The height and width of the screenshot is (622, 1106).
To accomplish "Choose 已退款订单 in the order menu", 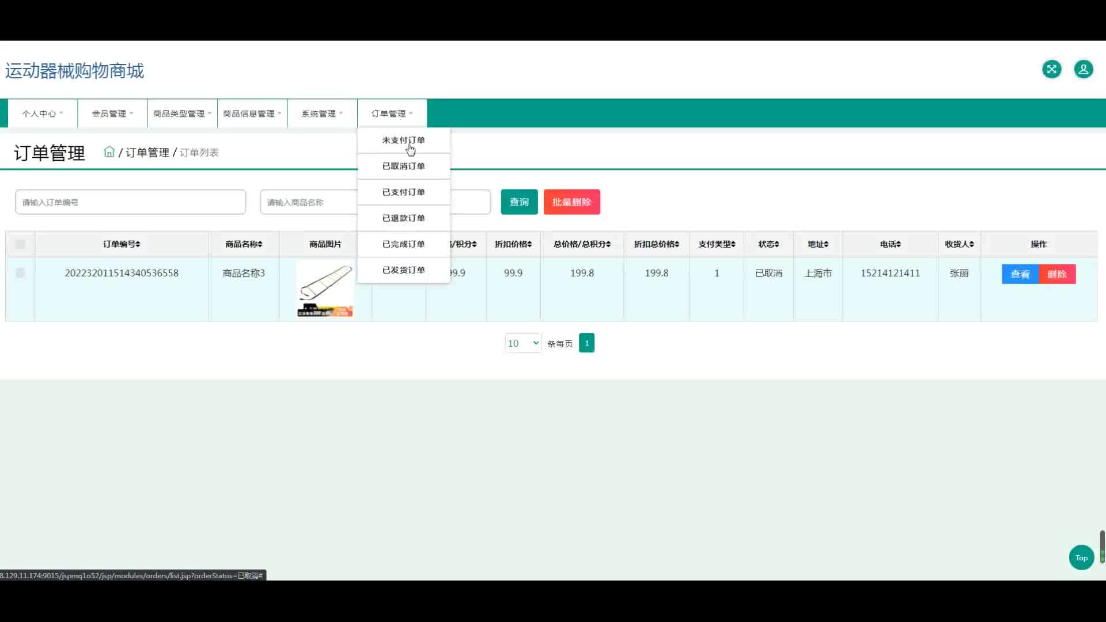I will point(403,218).
